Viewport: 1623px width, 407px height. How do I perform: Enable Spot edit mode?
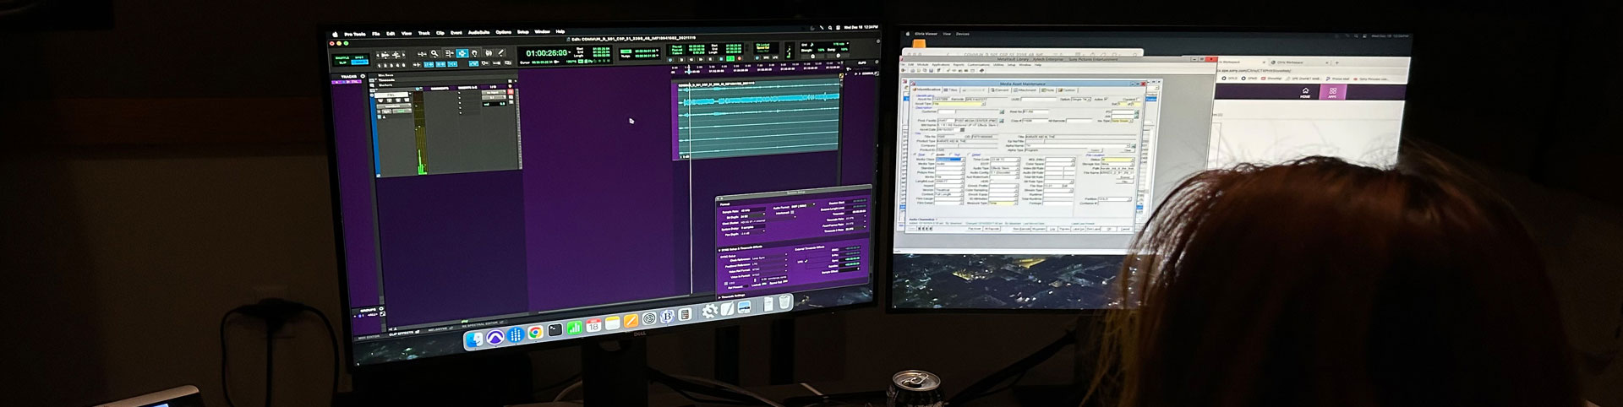[x=359, y=57]
